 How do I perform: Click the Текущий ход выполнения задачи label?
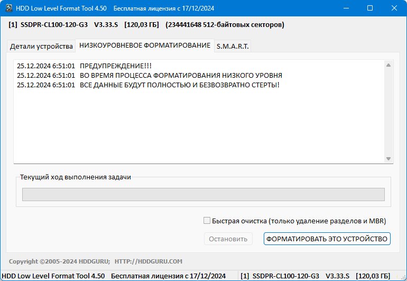pos(75,177)
